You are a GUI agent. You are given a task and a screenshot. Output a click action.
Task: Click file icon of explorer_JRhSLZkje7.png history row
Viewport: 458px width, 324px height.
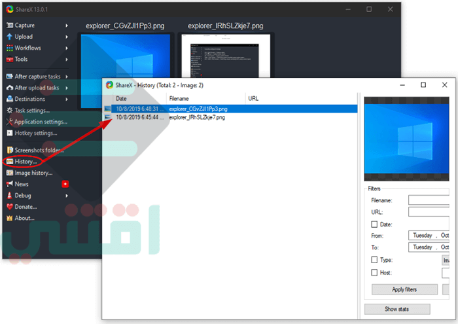pyautogui.click(x=107, y=117)
